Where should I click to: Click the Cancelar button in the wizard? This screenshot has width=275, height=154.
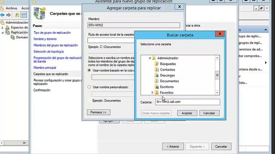[x=221, y=146]
